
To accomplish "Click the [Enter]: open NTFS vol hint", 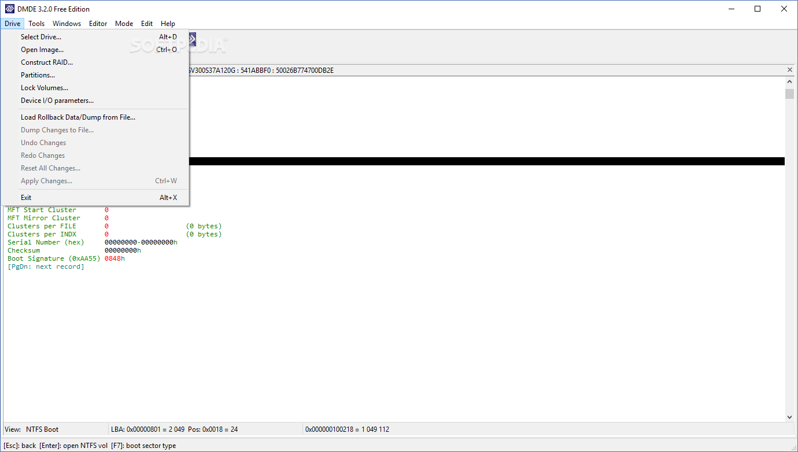I will coord(73,446).
